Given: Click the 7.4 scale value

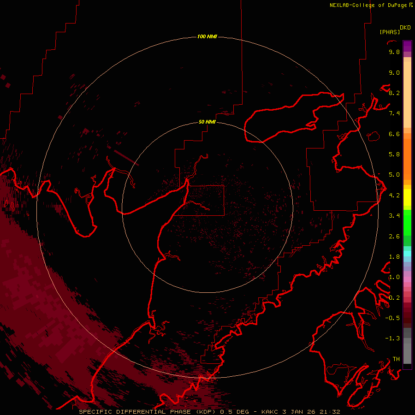Looking at the screenshot, I should (394, 113).
